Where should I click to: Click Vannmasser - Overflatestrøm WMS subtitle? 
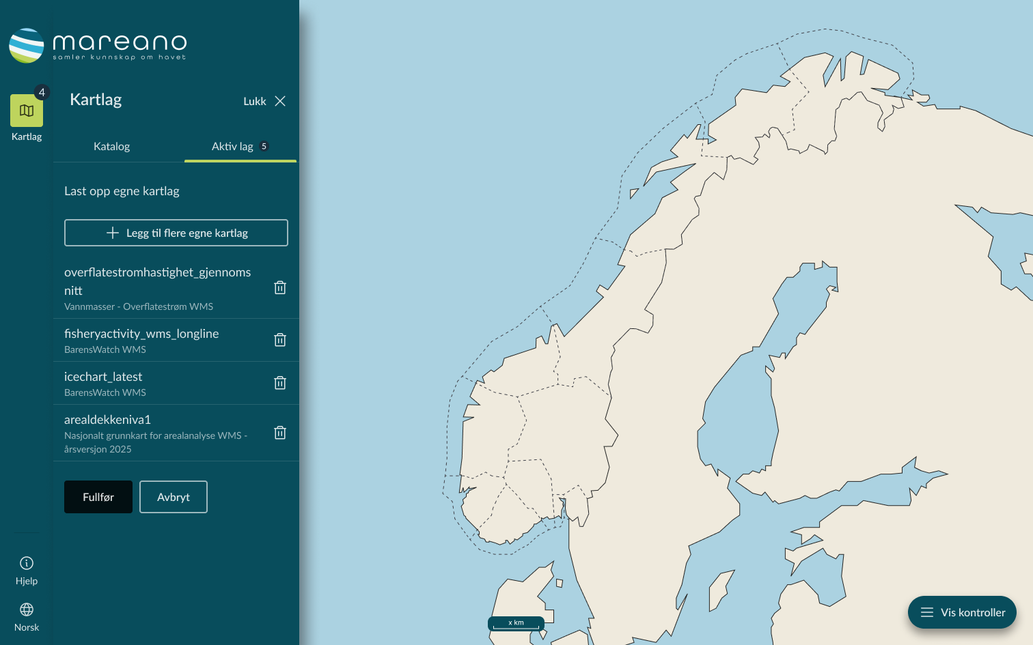[139, 306]
